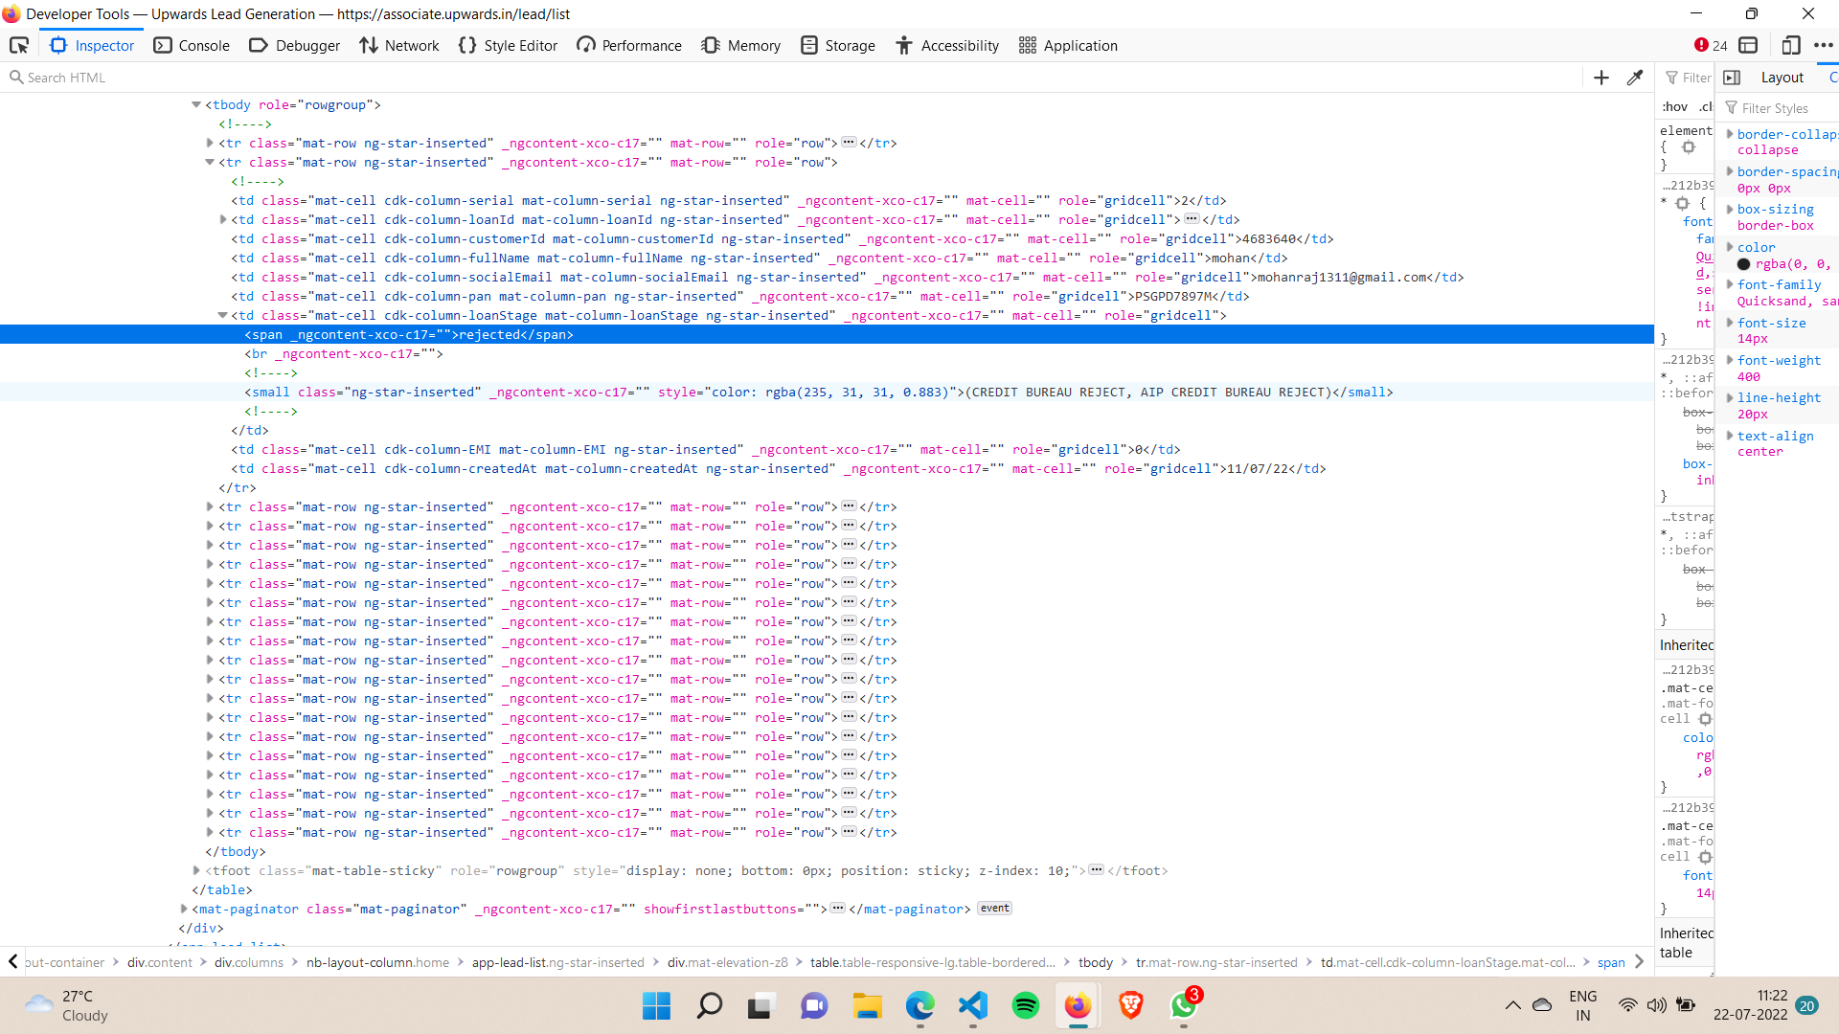Image resolution: width=1839 pixels, height=1034 pixels.
Task: Select the td cell with email mohanraj1311@gmail.com
Action: pos(827,277)
